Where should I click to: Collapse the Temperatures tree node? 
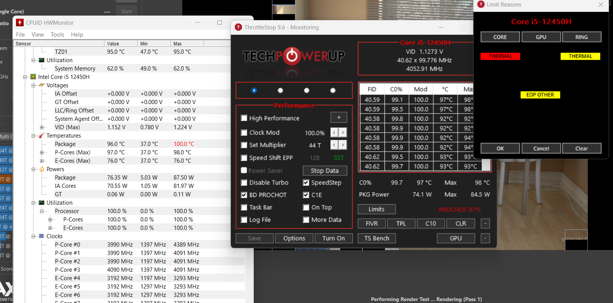point(33,136)
